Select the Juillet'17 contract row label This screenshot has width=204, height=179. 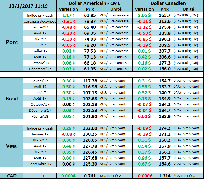40,51
